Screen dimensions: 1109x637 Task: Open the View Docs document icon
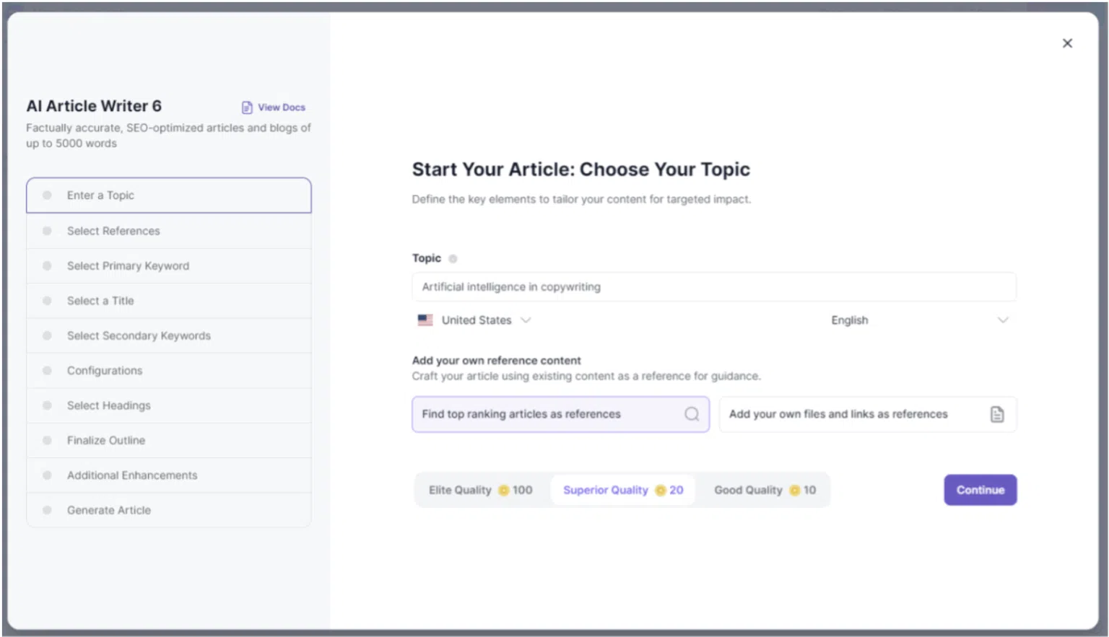247,107
